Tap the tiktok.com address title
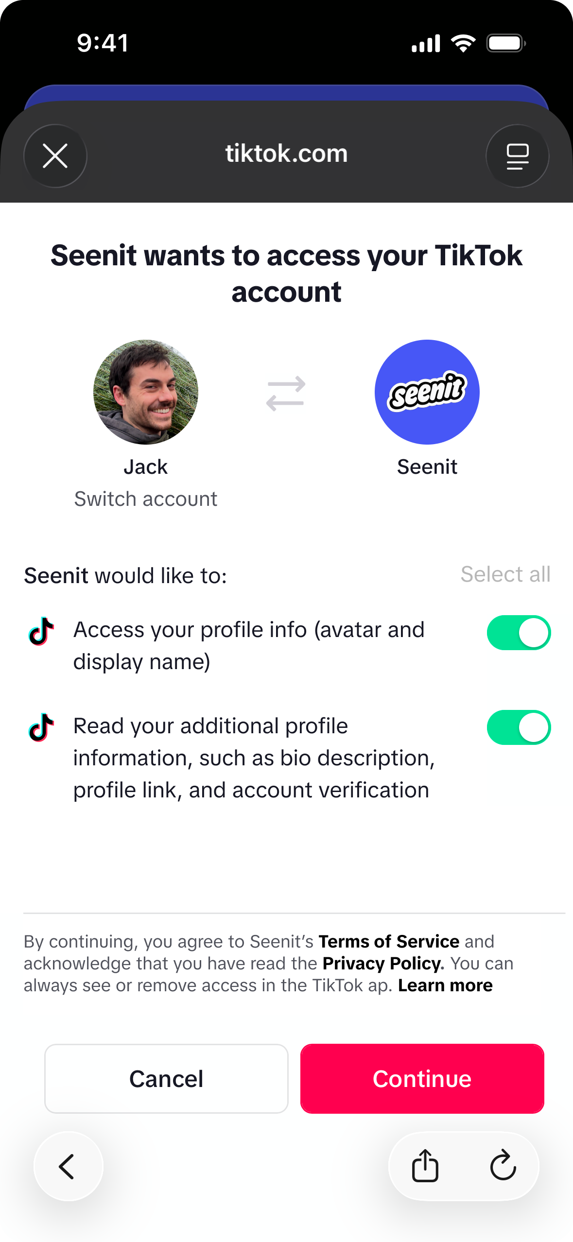The width and height of the screenshot is (573, 1242). pyautogui.click(x=286, y=154)
